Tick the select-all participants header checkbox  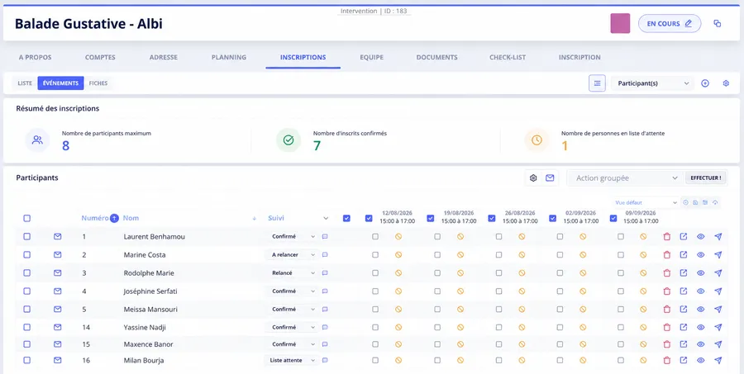click(27, 219)
